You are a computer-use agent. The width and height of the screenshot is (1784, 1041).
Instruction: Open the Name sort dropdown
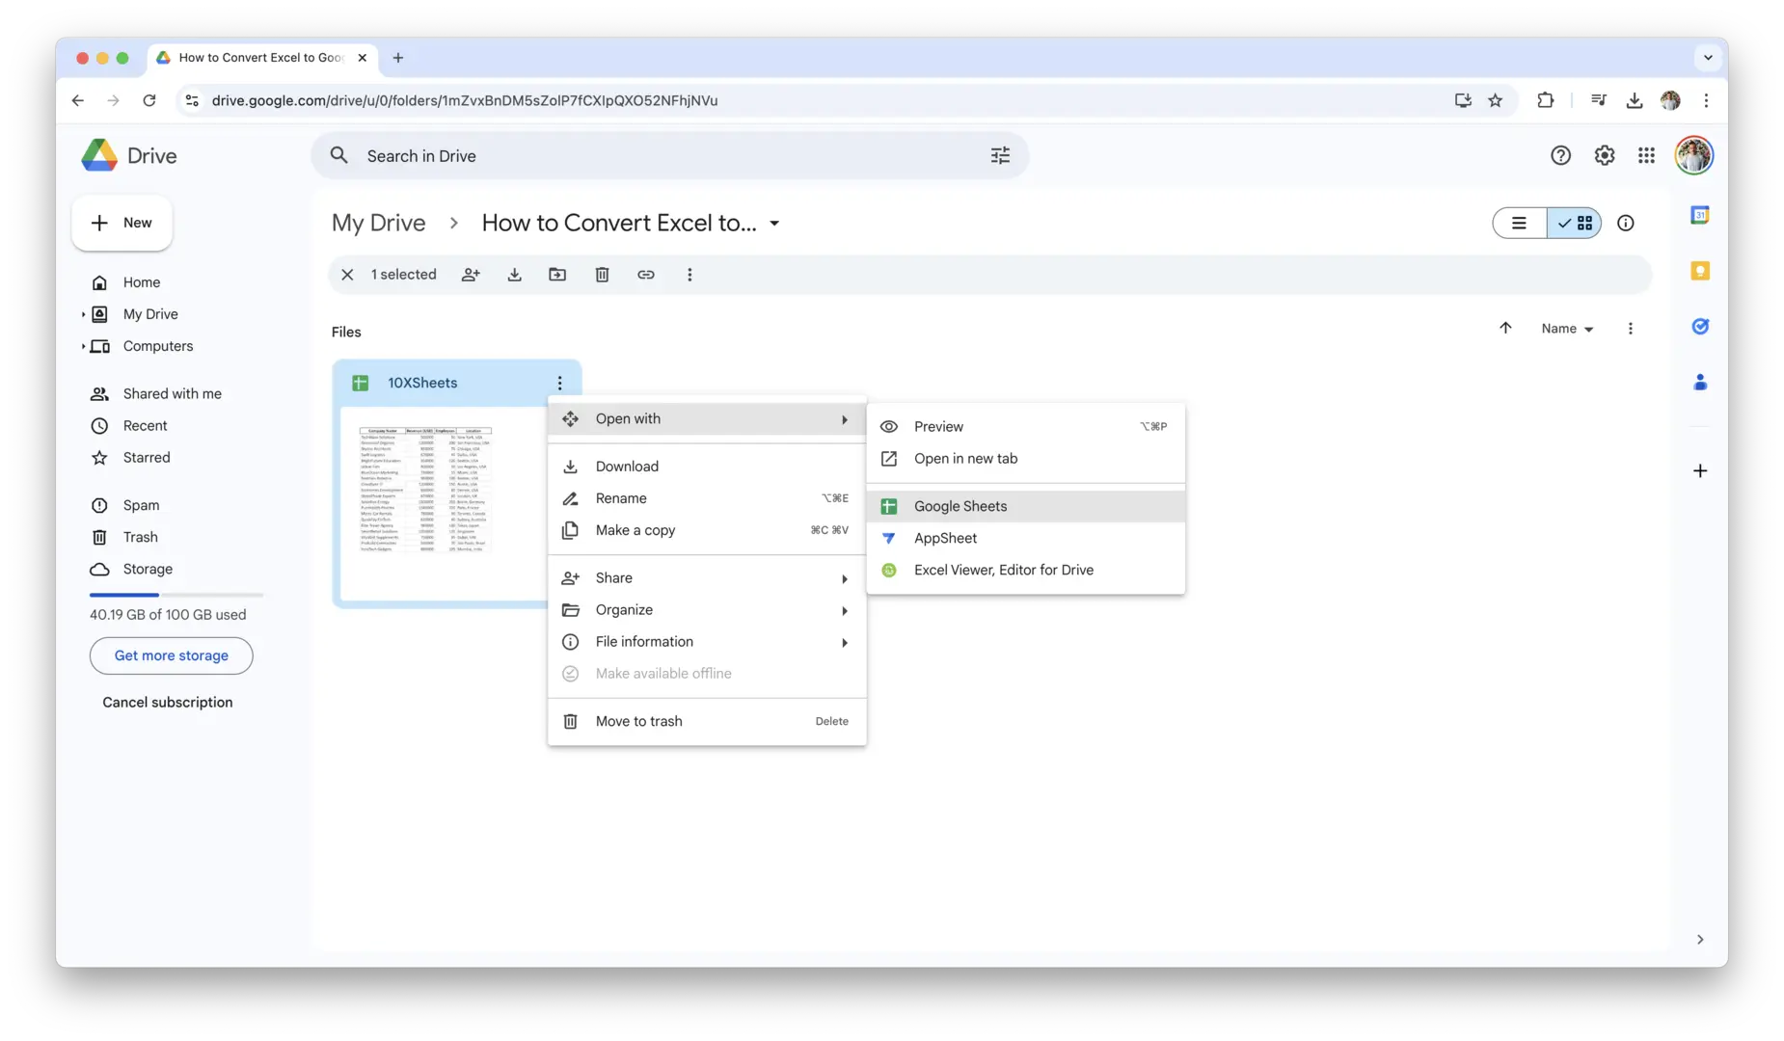click(1567, 329)
